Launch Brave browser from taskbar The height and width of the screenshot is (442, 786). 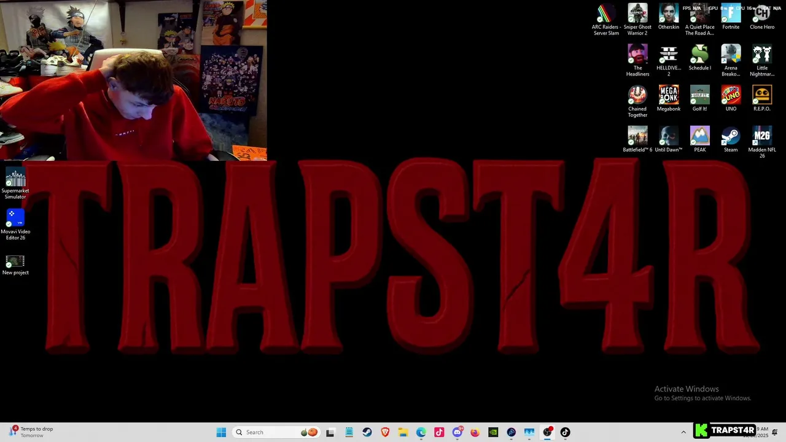[385, 432]
